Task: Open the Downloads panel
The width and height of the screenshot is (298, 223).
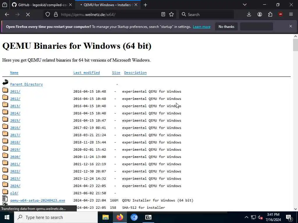Action: [249, 15]
